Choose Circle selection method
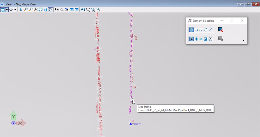Screen dimensions: 260x137 point(206,30)
